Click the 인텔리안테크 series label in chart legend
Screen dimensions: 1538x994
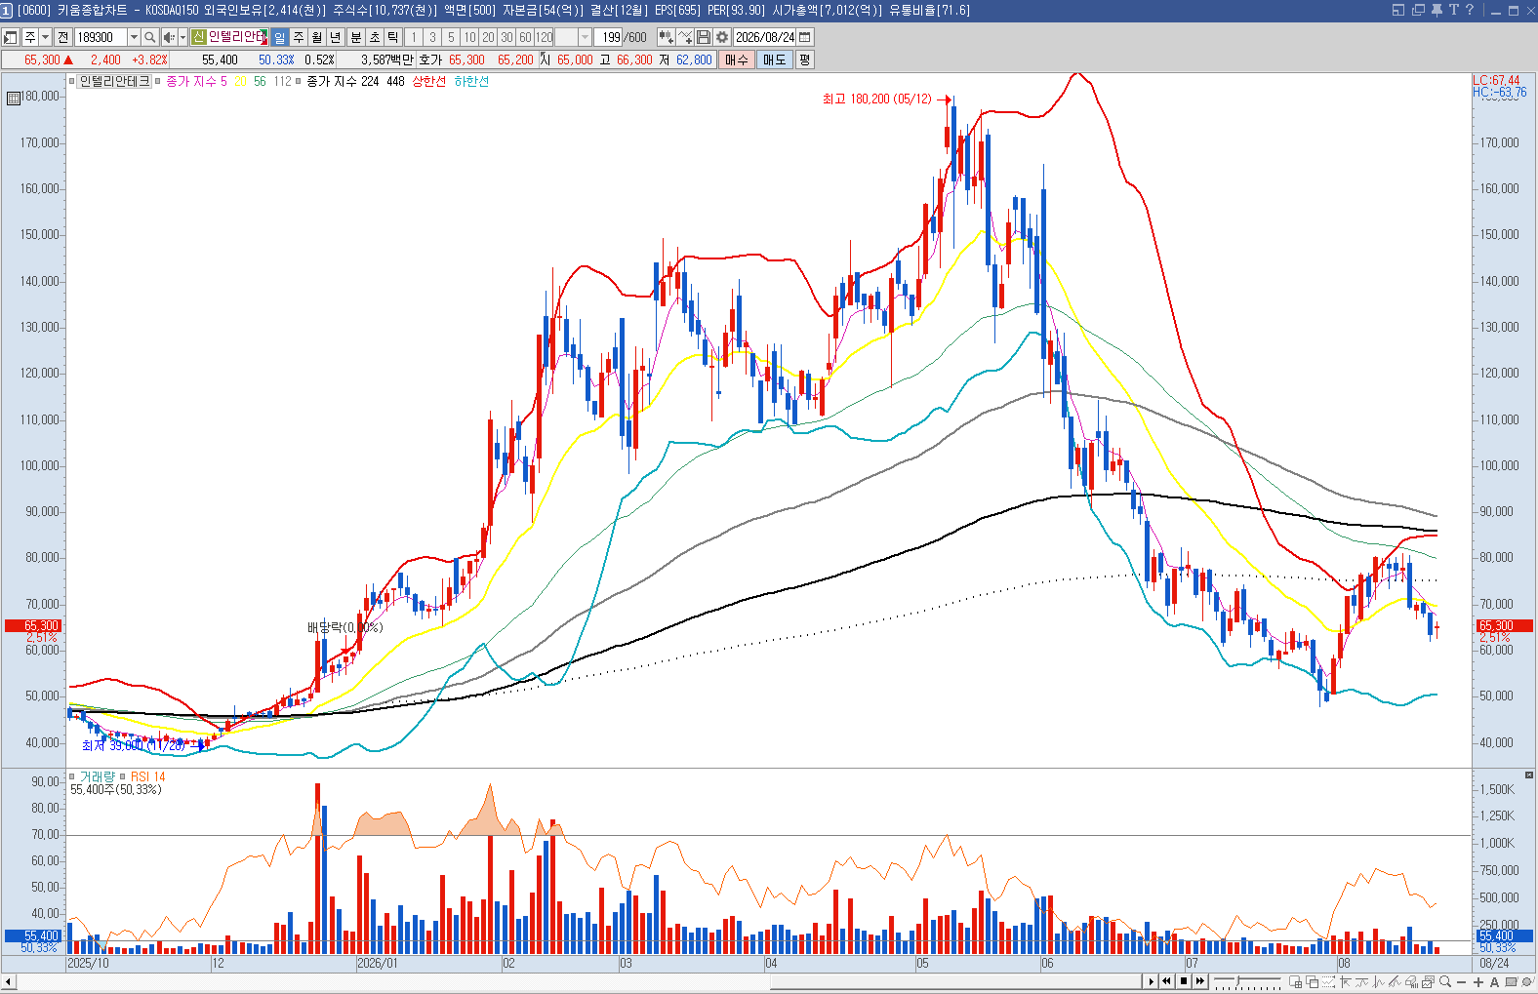[x=115, y=81]
